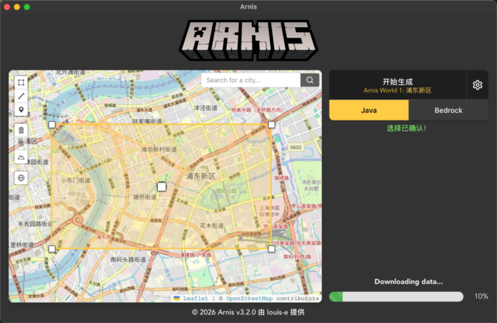Click the 陆家嘴街道 map label
Image resolution: width=497 pixels, height=323 pixels.
click(147, 121)
